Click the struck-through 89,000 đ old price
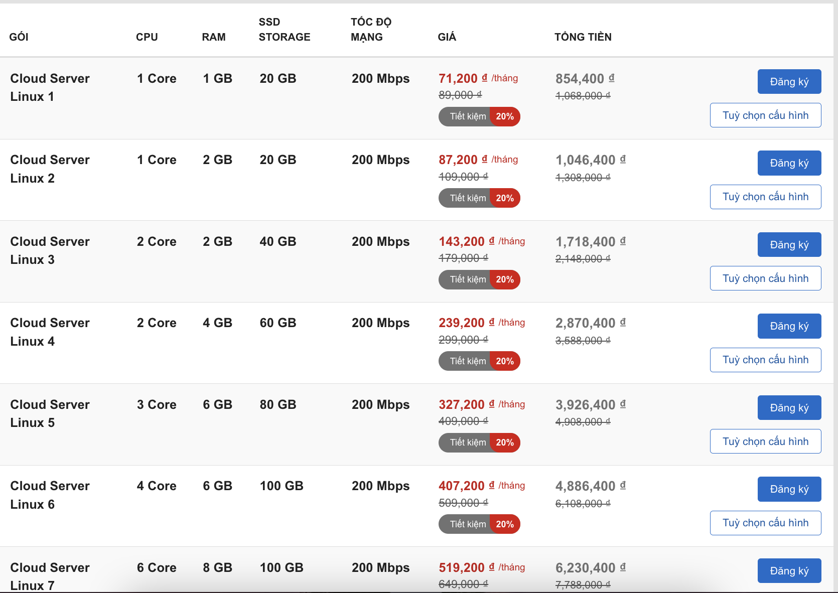Viewport: 838px width, 593px height. (460, 95)
